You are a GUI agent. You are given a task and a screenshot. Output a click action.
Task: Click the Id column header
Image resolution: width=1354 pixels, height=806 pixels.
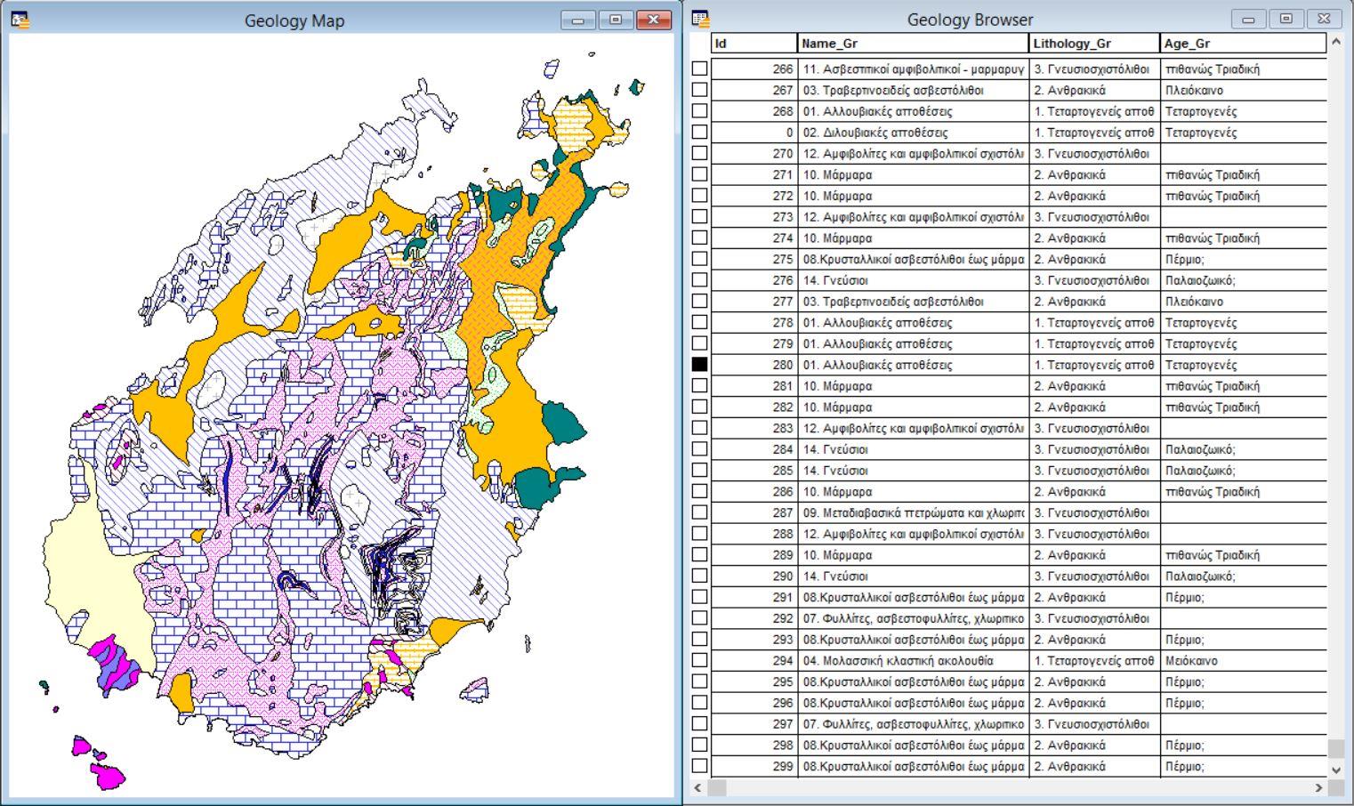[754, 43]
